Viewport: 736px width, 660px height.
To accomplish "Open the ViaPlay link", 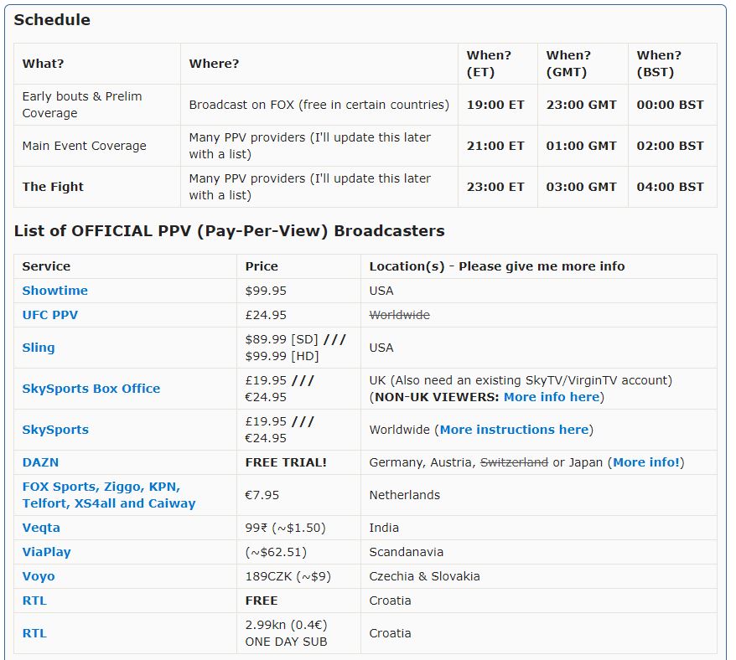I will pos(46,552).
